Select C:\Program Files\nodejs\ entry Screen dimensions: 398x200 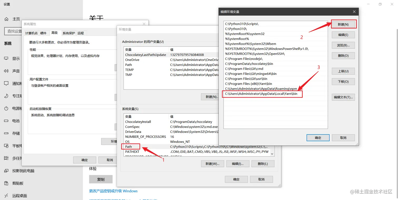click(x=276, y=59)
